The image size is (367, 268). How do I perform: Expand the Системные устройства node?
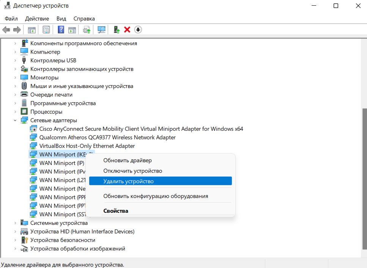coord(15,223)
